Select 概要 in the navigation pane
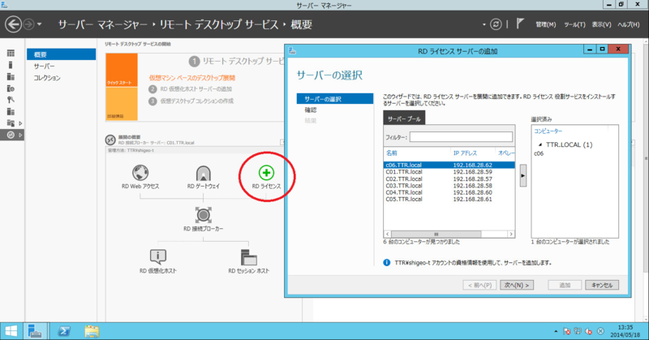Screen dimensions: 649x340 [62, 54]
